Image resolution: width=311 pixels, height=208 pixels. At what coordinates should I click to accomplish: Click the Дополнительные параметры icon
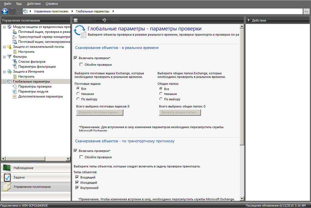(x=15, y=96)
